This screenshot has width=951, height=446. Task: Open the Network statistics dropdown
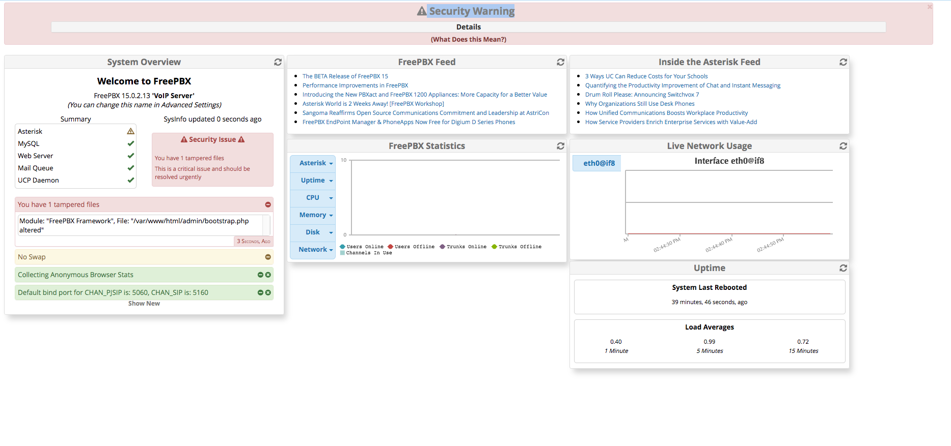coord(313,250)
